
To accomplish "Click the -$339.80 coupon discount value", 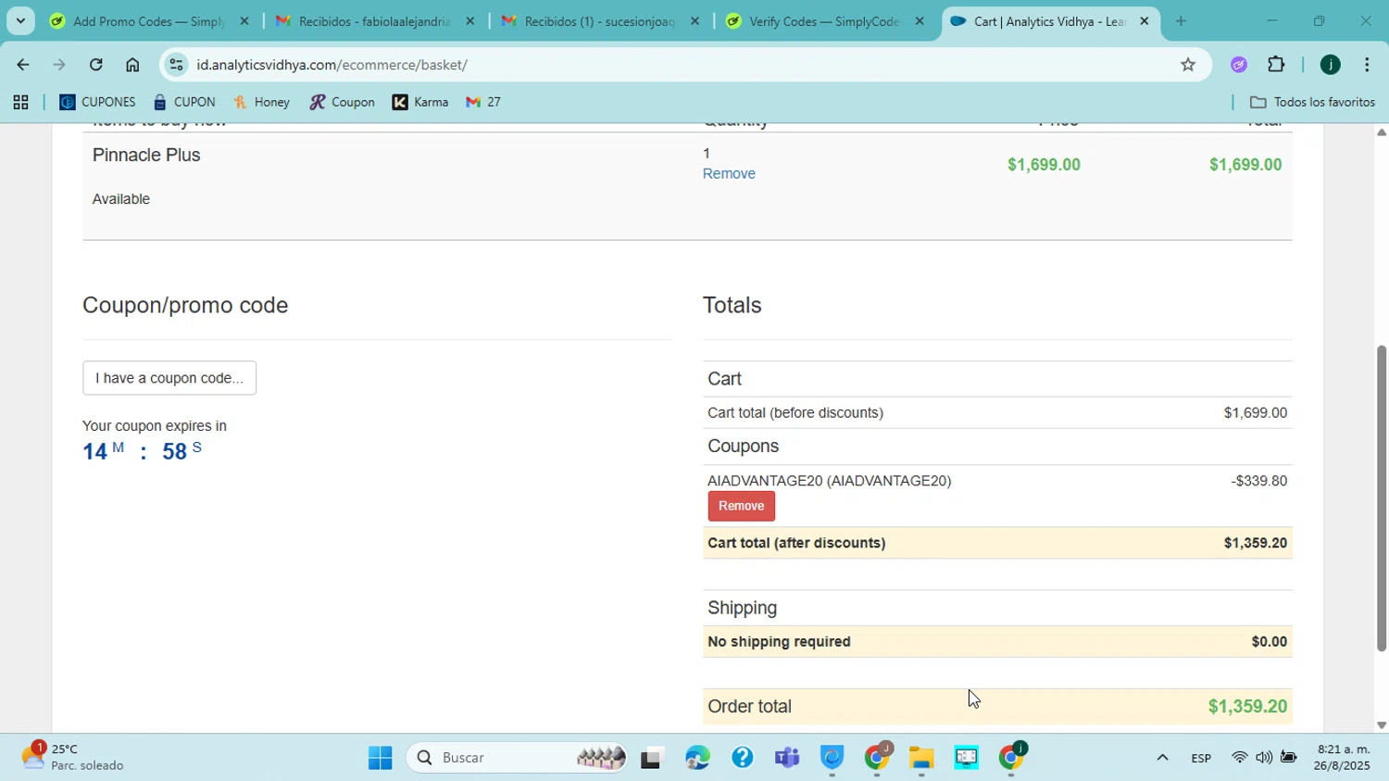I will pos(1259,481).
